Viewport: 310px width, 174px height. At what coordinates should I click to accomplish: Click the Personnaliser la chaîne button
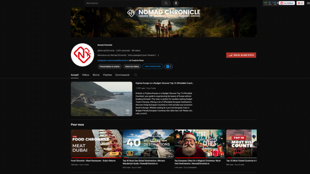[110, 66]
